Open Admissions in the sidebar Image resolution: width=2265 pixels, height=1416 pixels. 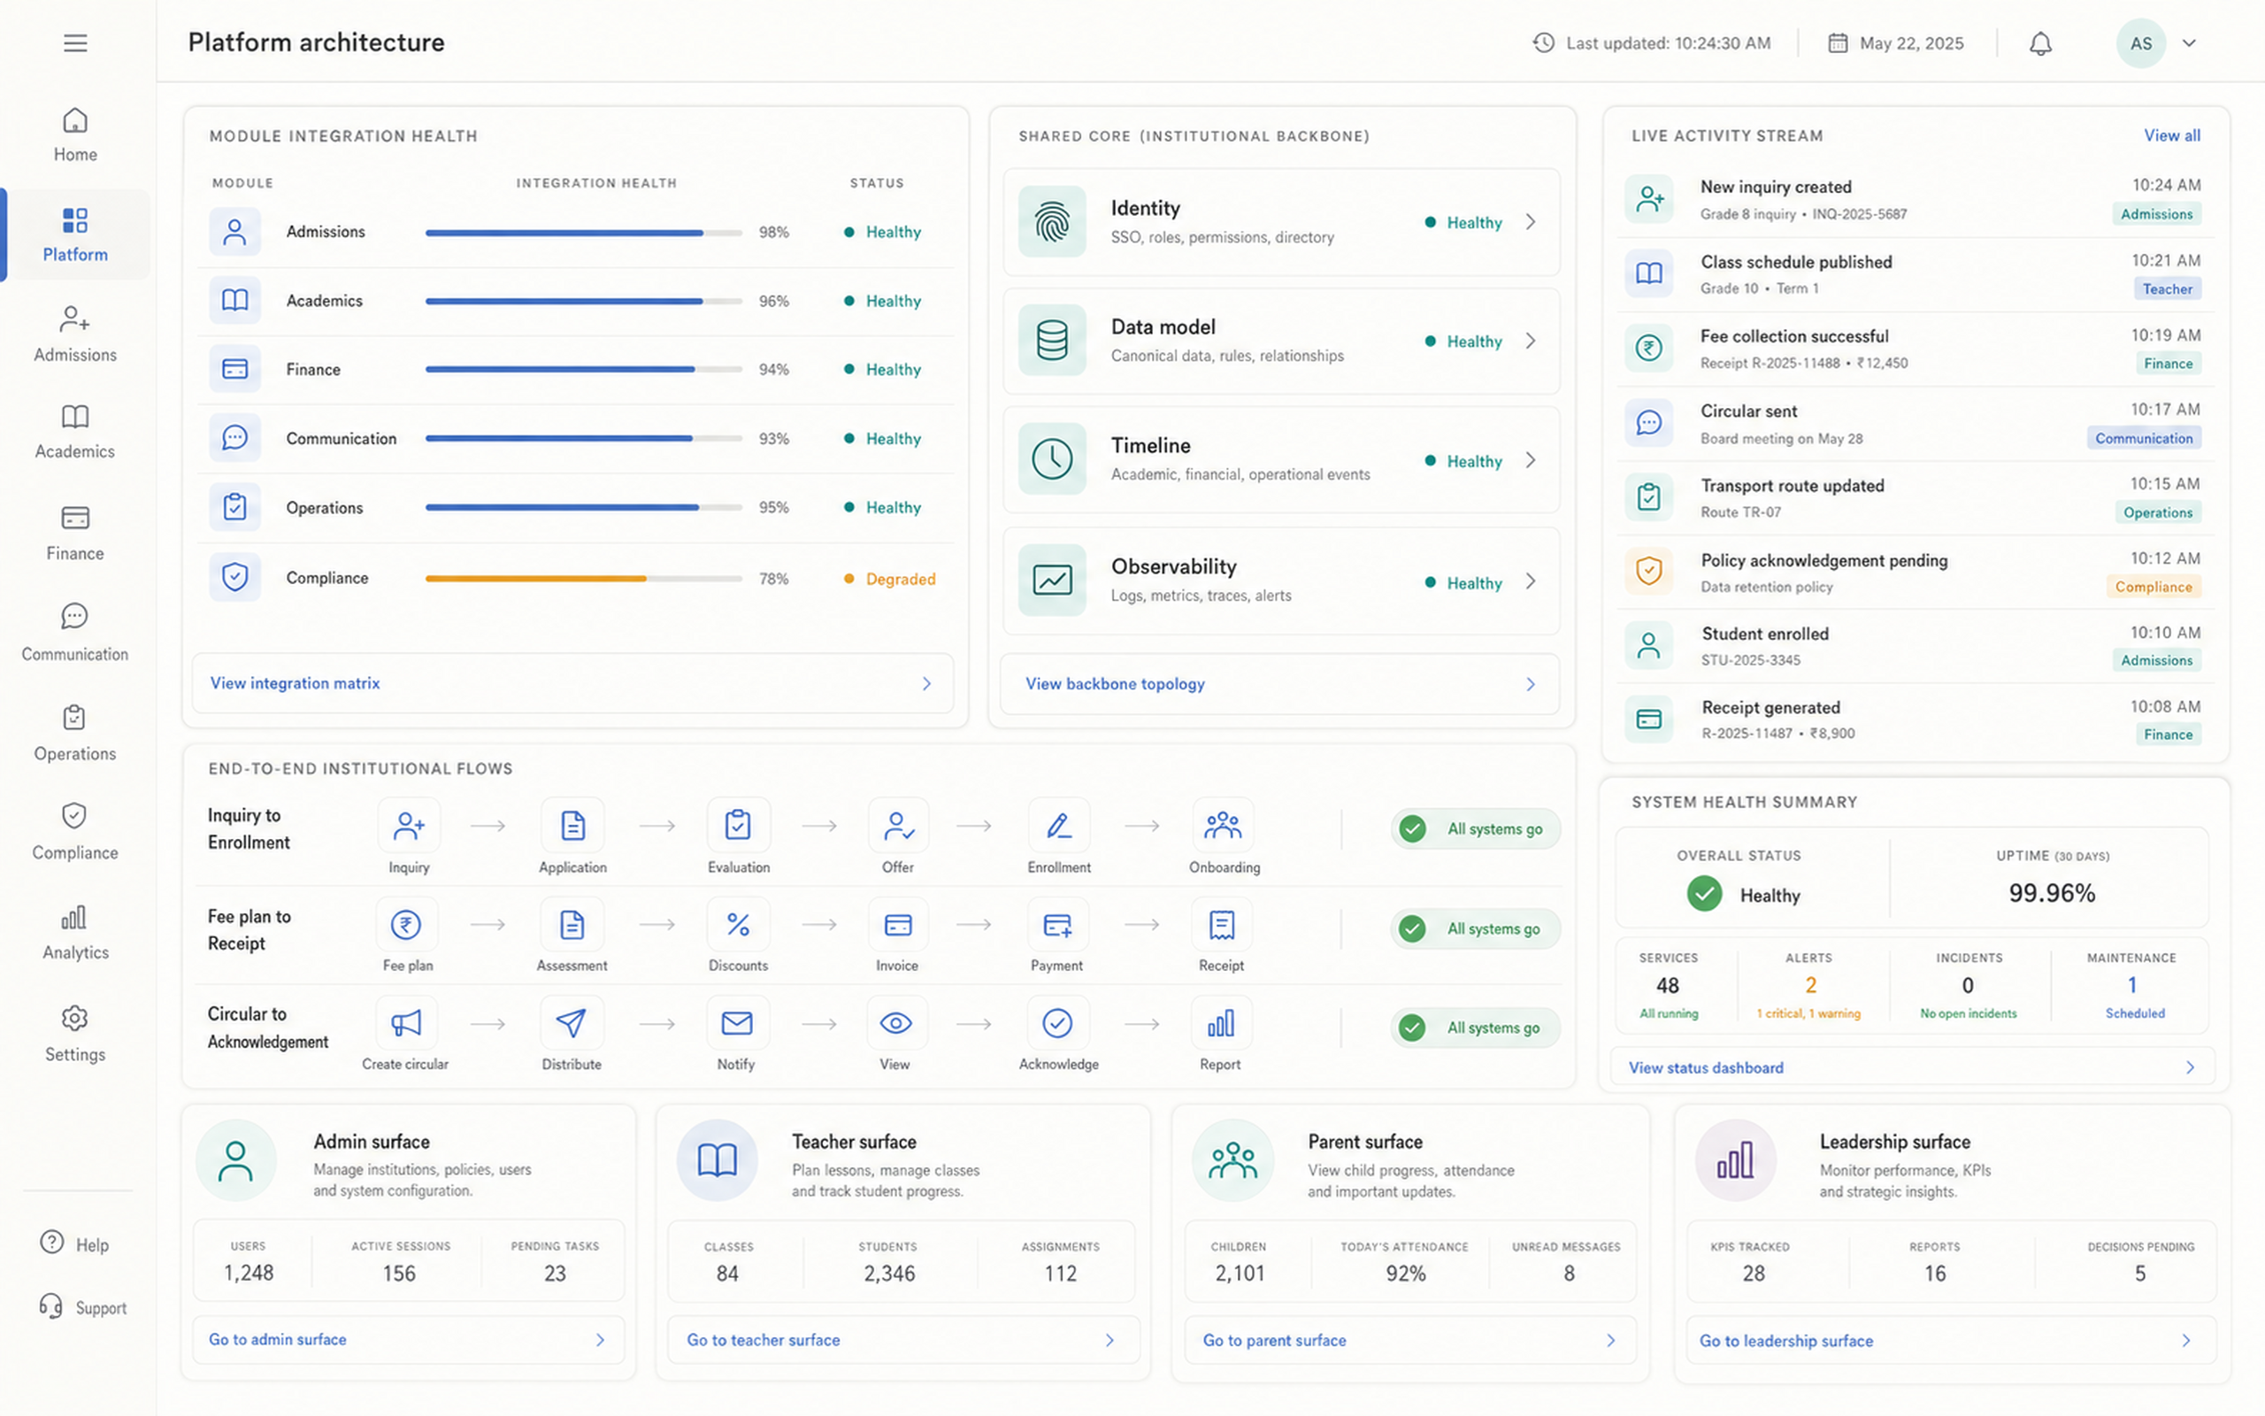point(75,335)
